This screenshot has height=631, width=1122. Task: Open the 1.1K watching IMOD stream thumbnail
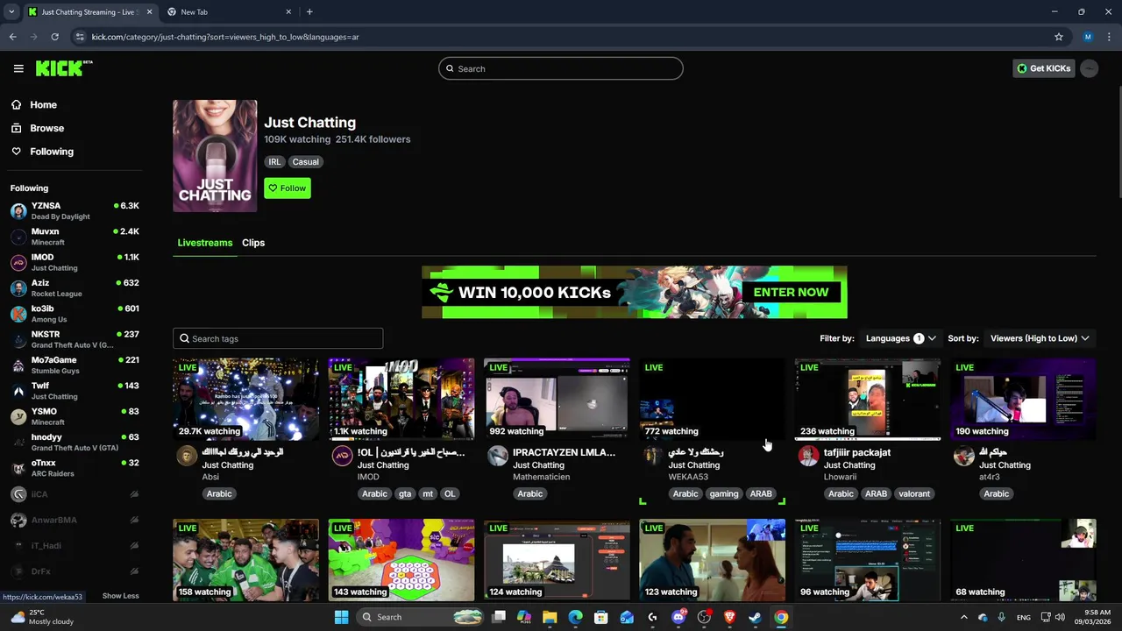[401, 399]
